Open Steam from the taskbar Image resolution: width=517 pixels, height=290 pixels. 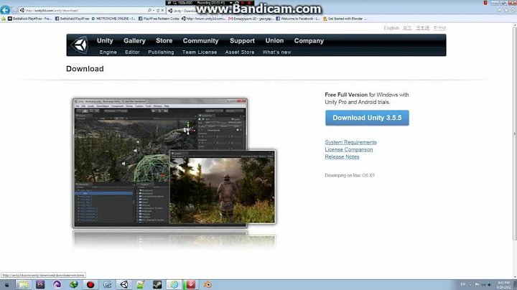(x=157, y=285)
